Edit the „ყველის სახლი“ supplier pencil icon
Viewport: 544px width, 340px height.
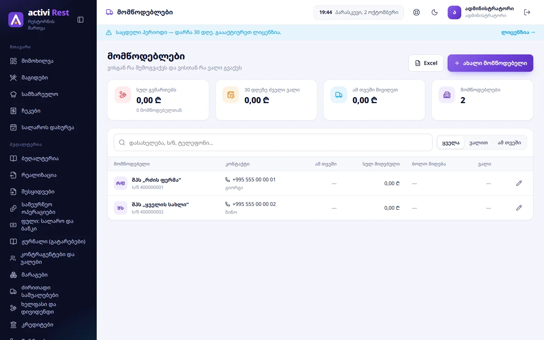tap(519, 208)
